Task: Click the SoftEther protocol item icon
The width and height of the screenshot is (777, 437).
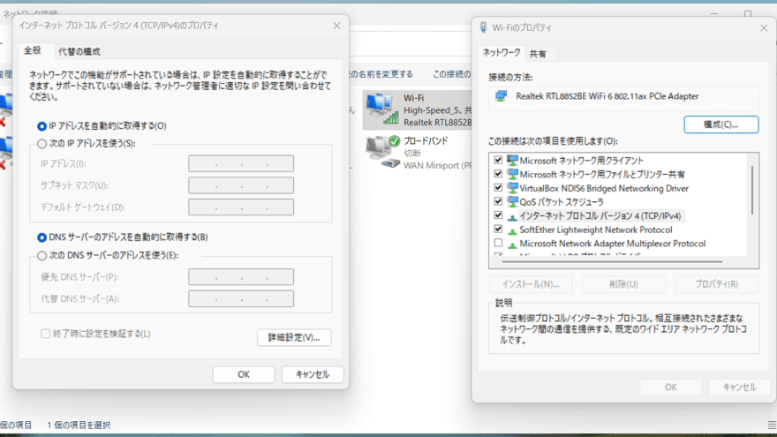Action: click(x=512, y=230)
